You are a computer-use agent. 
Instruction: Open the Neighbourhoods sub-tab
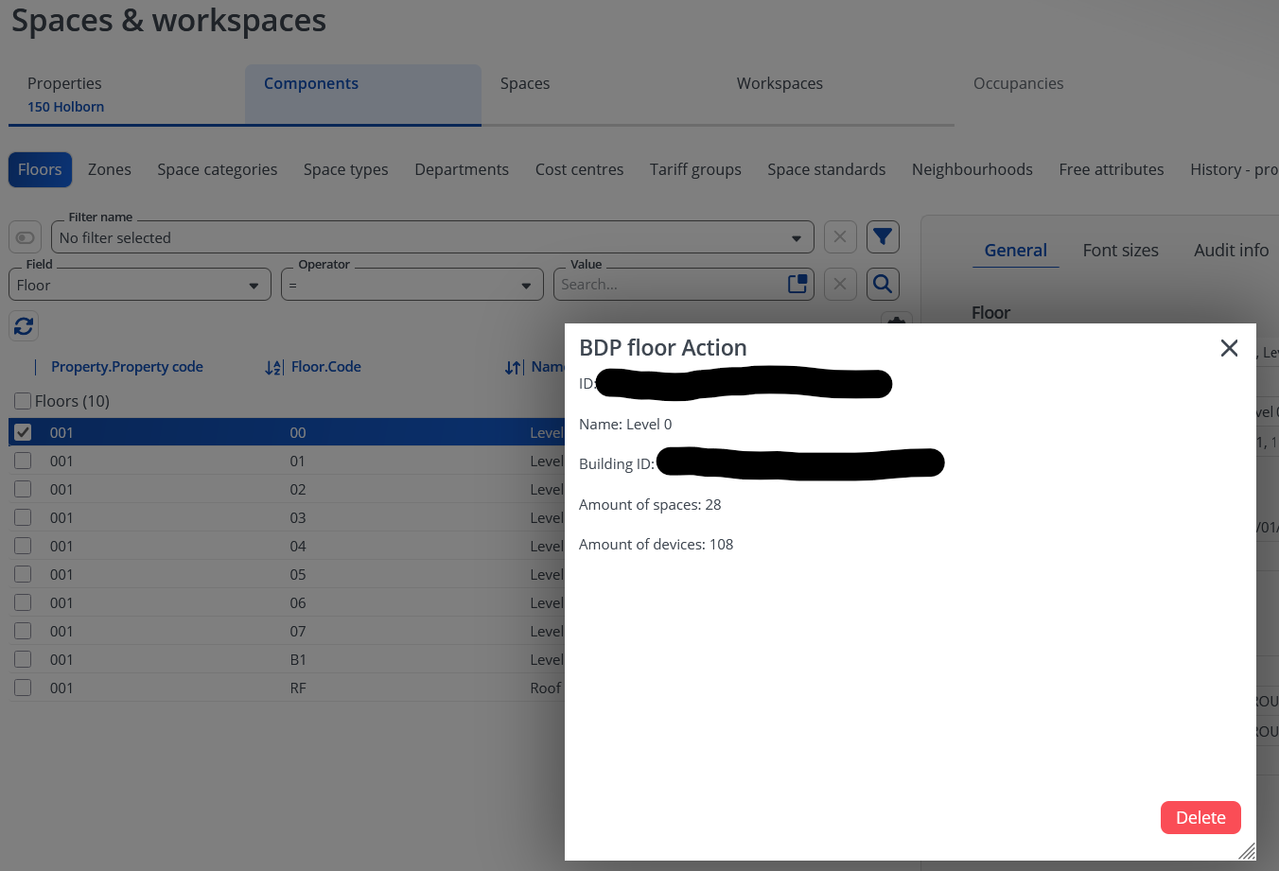972,169
